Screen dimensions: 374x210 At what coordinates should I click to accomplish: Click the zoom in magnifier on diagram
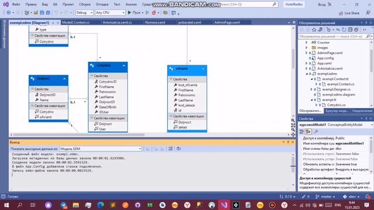(x=293, y=121)
